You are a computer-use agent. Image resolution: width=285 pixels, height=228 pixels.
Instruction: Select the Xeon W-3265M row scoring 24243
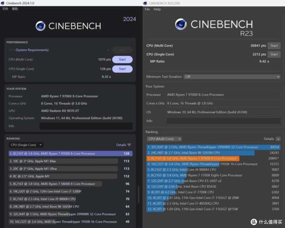click(213, 153)
